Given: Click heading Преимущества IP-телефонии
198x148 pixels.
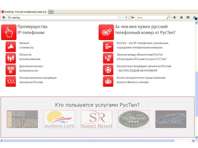Looking at the screenshot, I should 32,30.
